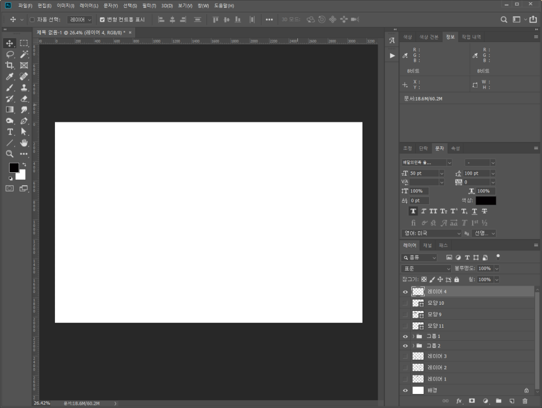Select the Lasso tool
The image size is (542, 408).
pos(10,54)
